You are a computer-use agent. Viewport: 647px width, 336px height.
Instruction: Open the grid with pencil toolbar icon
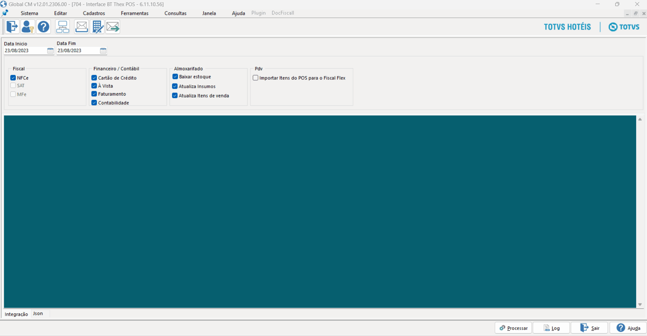(x=97, y=27)
